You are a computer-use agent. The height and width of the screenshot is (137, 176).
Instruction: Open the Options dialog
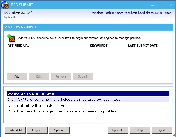coord(59,130)
